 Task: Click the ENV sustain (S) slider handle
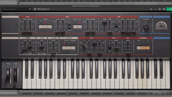click(94, 42)
